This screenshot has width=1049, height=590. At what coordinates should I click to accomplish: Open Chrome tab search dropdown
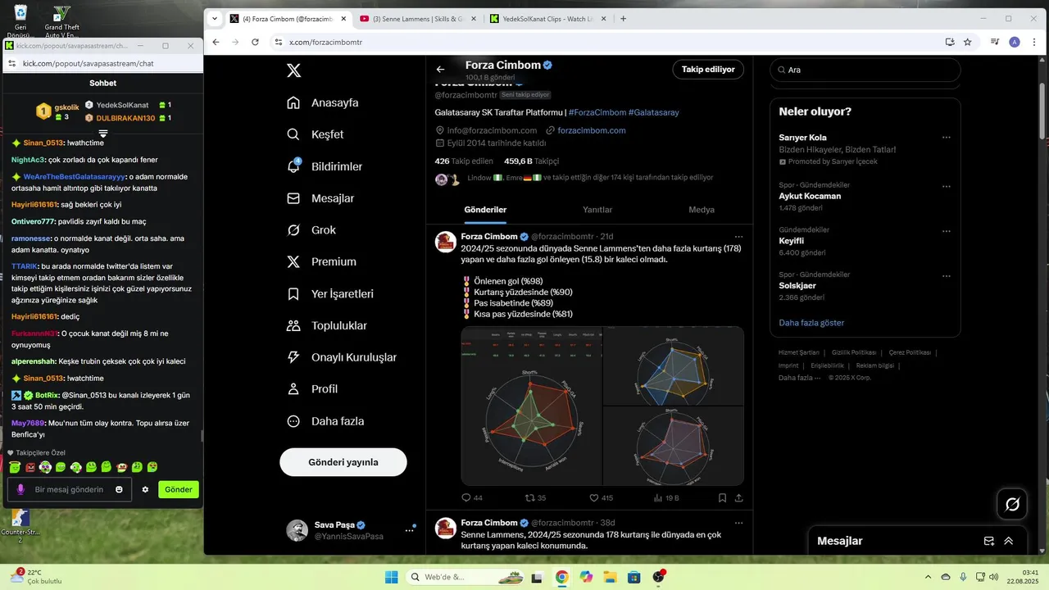(215, 19)
